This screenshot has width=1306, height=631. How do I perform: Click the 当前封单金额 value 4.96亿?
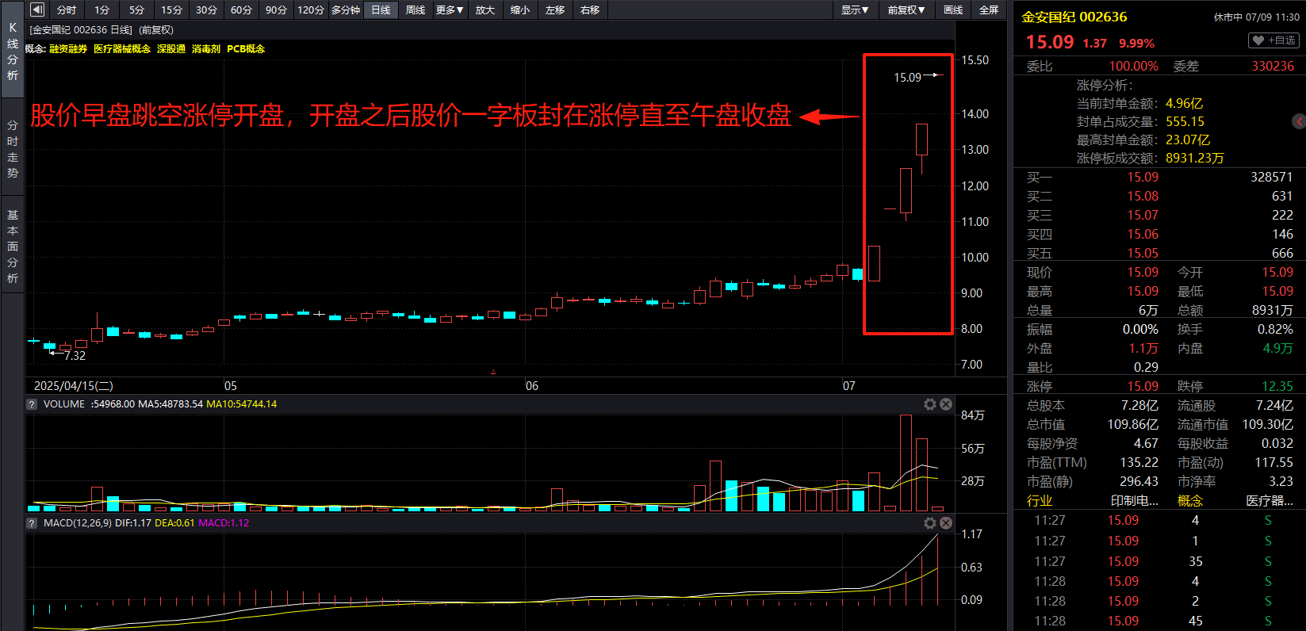click(1184, 104)
